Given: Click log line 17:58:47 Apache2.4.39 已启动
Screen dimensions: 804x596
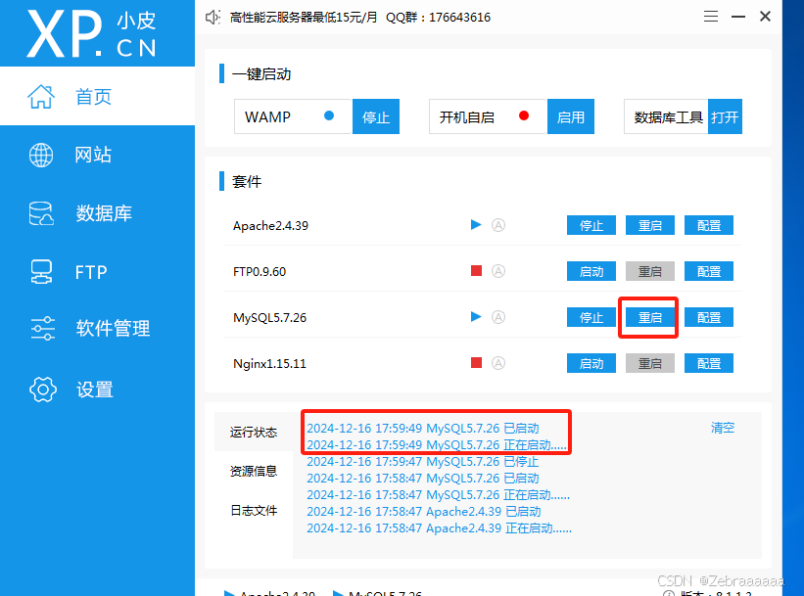Looking at the screenshot, I should coord(423,512).
